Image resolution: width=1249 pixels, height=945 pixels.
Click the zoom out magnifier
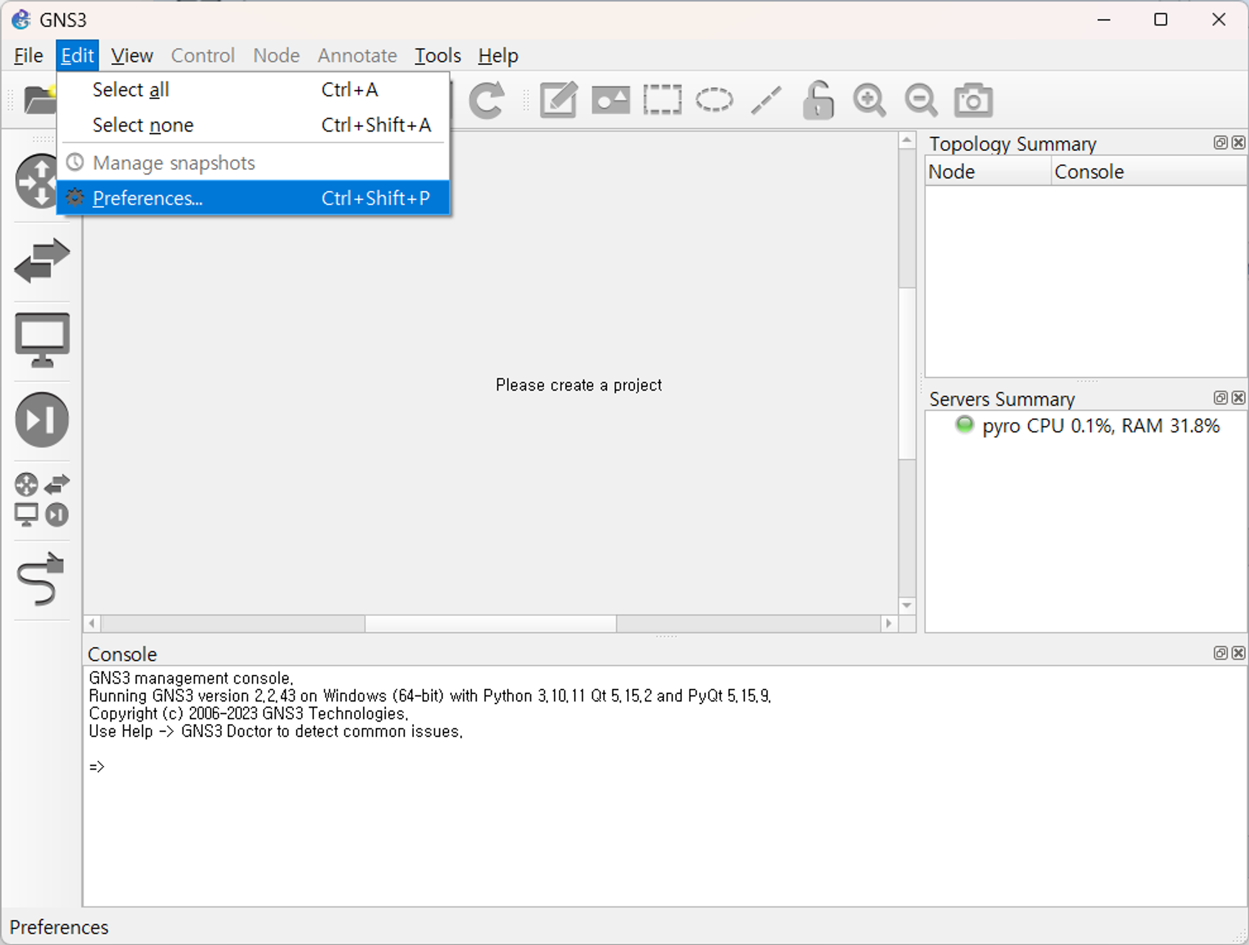point(922,100)
